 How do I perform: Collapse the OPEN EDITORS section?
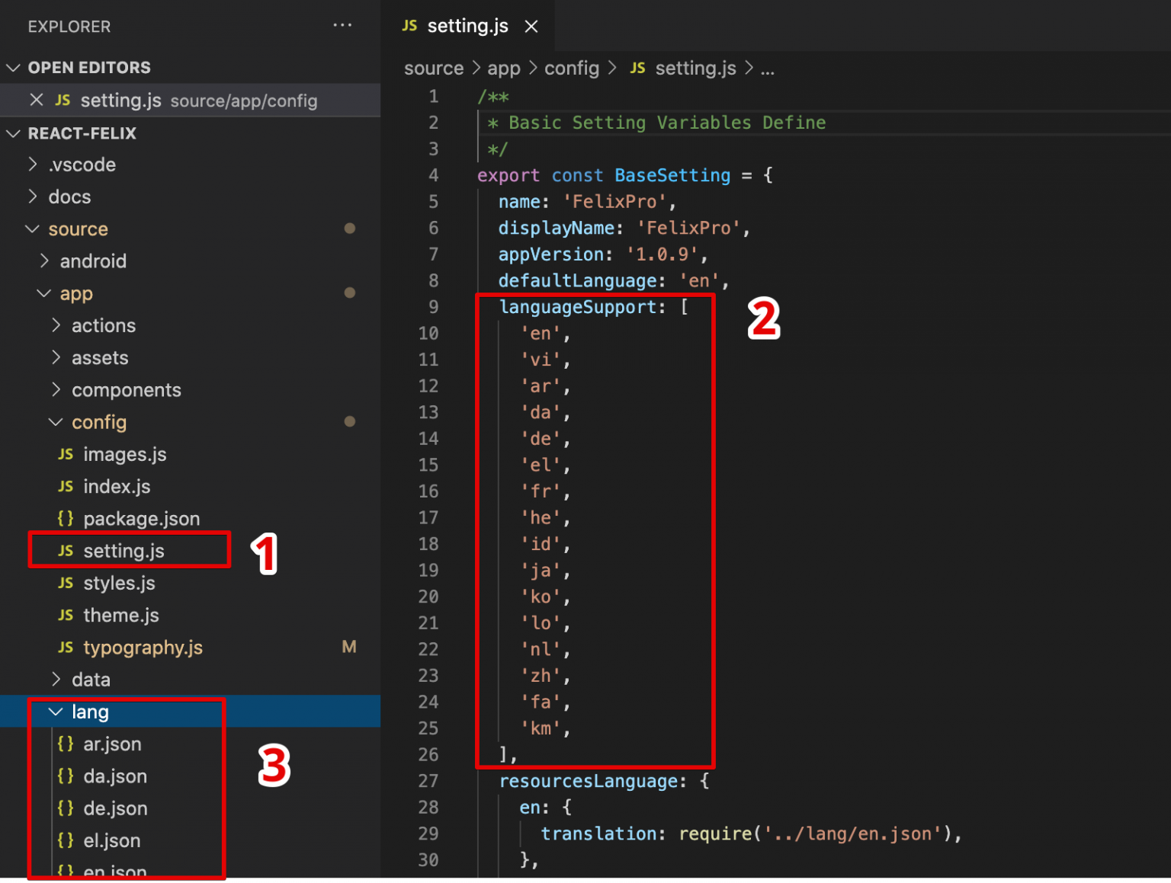pyautogui.click(x=13, y=68)
